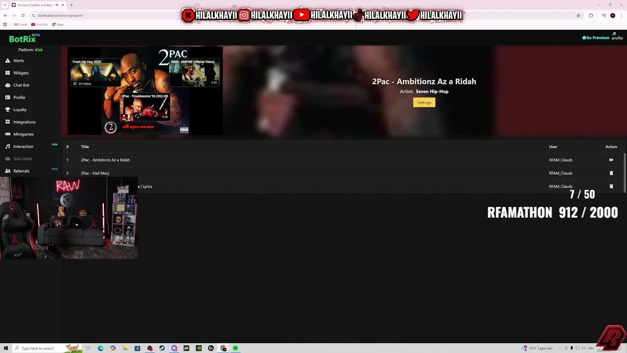Screen dimensions: 627x353
Task: Click the BotRix logo
Action: tap(23, 39)
